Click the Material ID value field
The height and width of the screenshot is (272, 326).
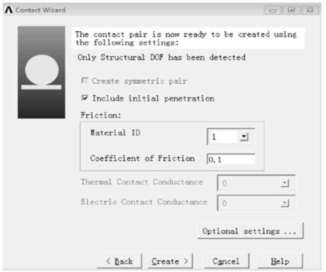[x=222, y=137]
